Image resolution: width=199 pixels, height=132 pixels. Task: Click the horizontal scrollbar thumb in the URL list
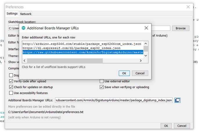click(x=64, y=60)
